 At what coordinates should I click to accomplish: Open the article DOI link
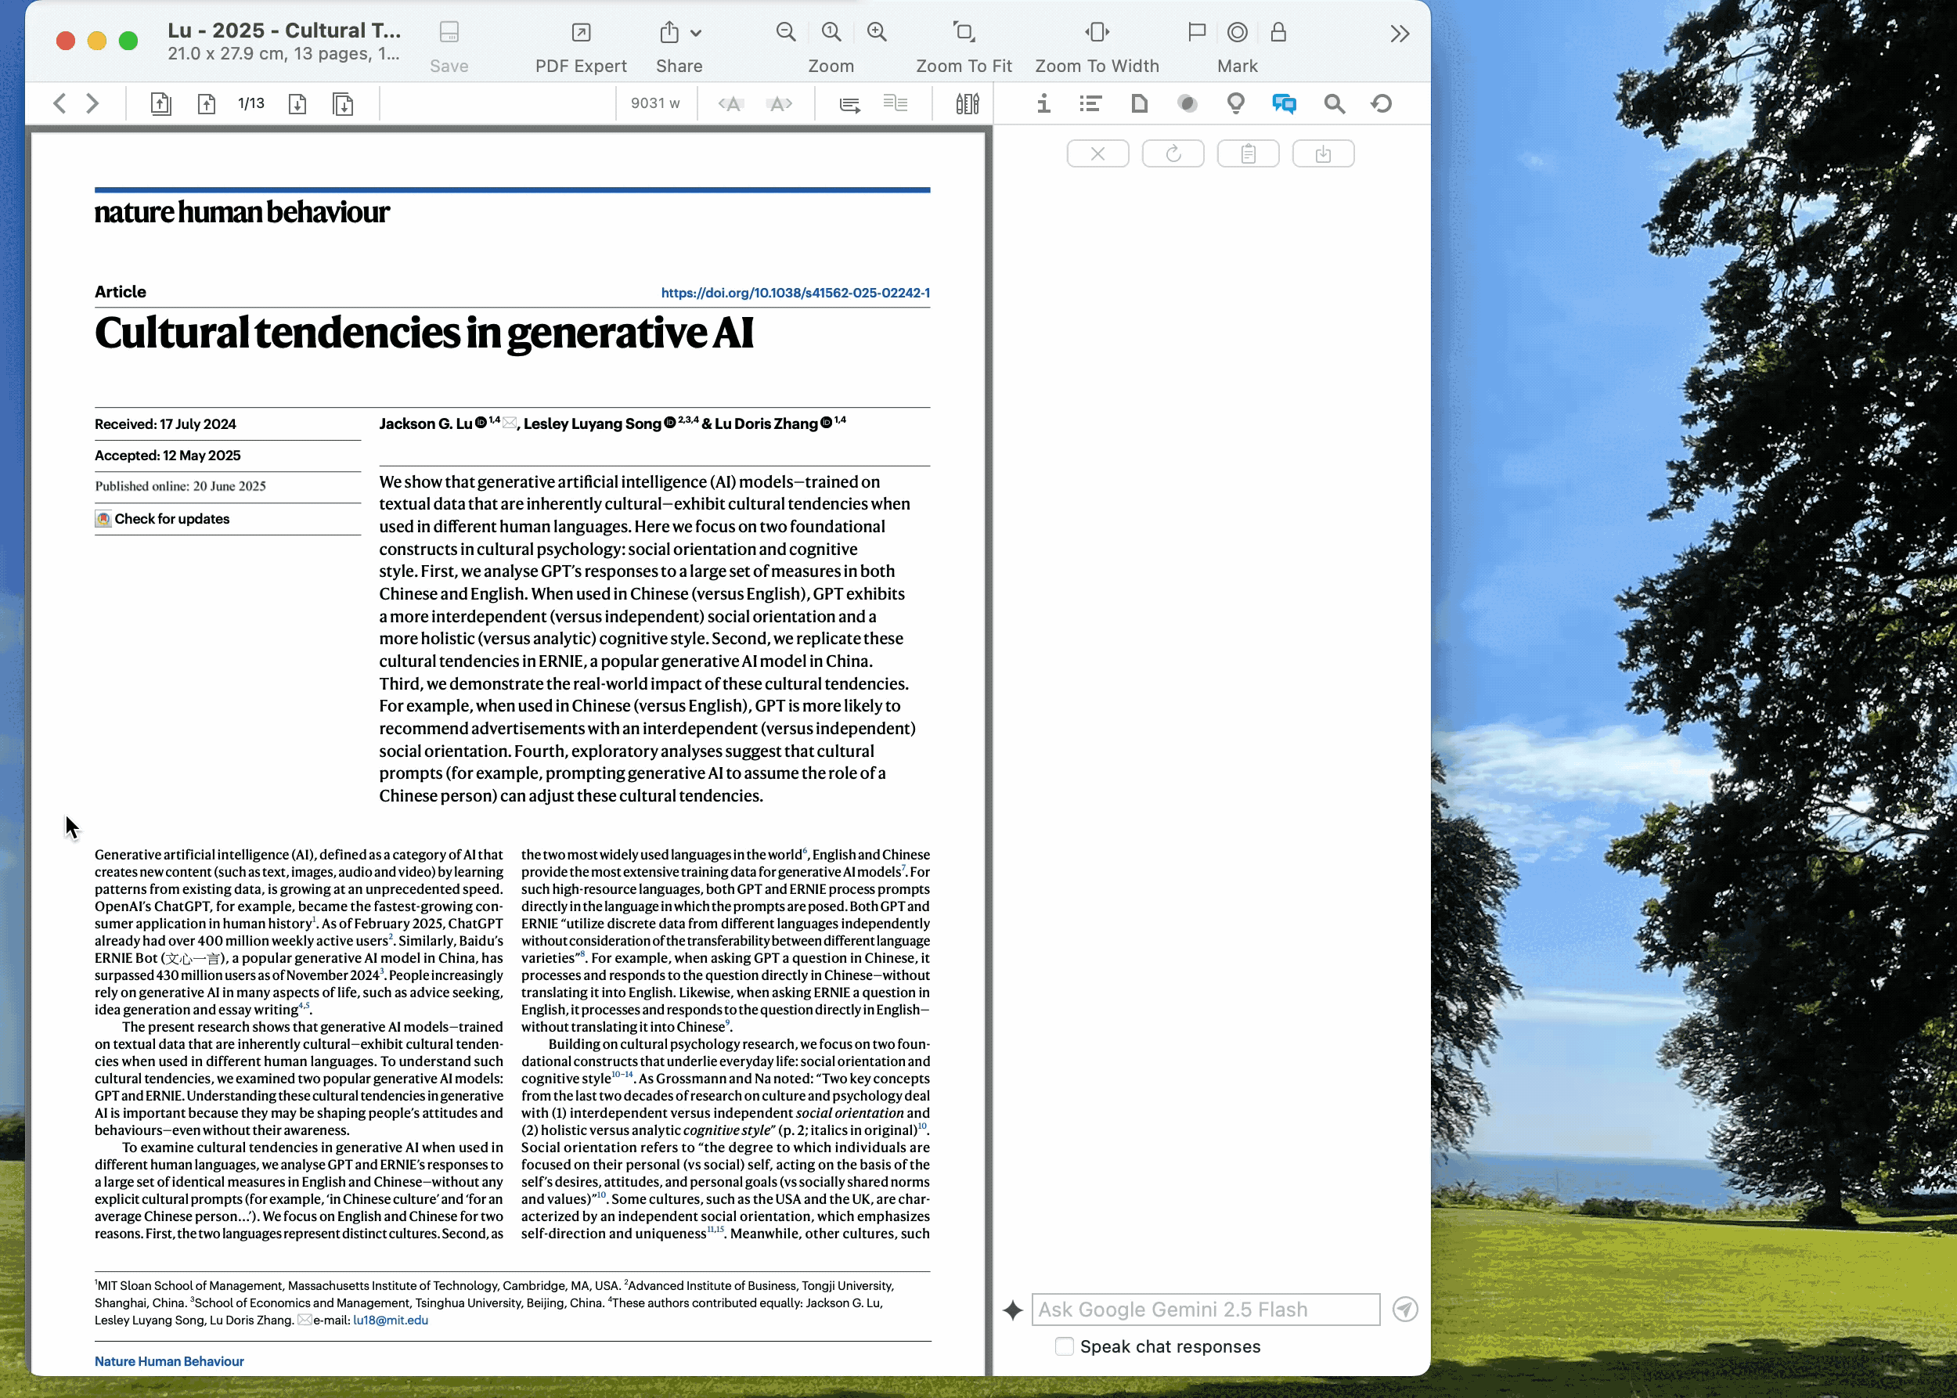click(x=795, y=293)
